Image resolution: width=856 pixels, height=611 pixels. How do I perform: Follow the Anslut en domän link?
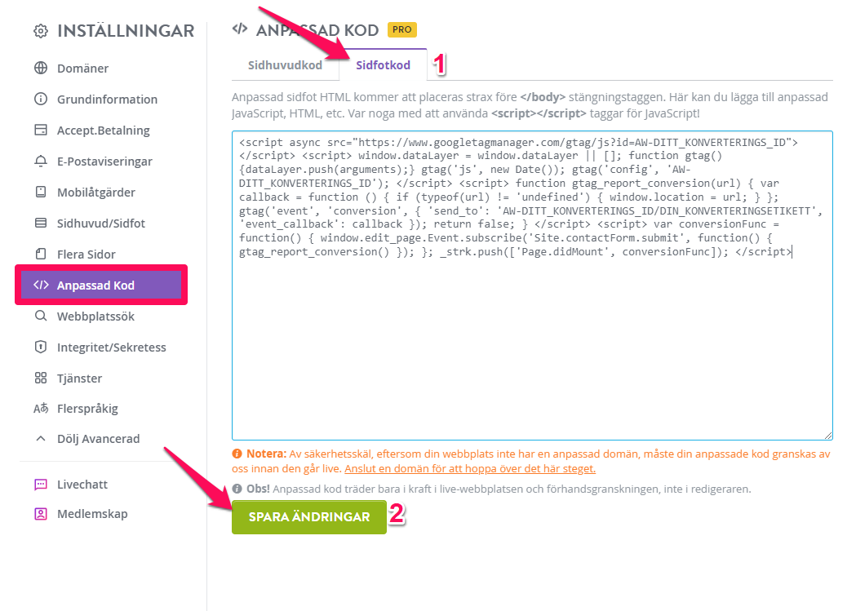[x=470, y=468]
